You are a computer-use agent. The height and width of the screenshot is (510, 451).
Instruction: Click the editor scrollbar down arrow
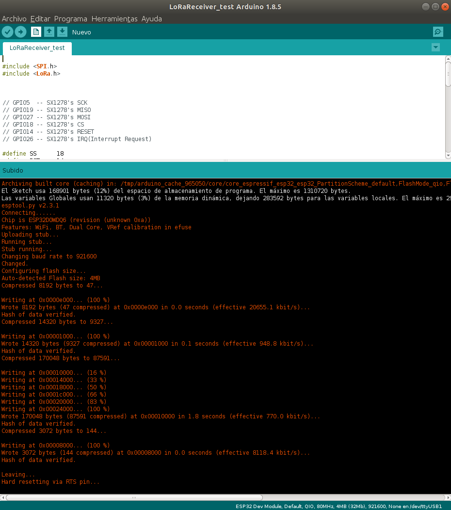(x=448, y=156)
